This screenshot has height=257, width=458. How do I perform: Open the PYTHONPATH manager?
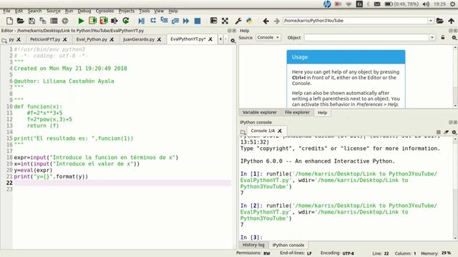pos(249,21)
